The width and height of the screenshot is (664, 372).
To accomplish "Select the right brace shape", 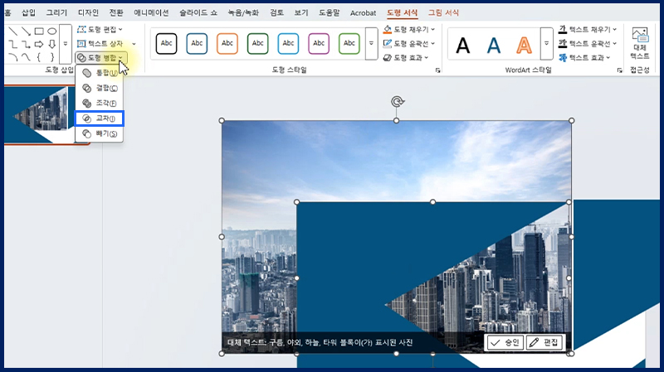I will [51, 56].
